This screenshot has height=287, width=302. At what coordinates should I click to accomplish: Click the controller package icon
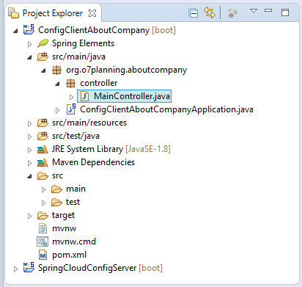coord(70,83)
